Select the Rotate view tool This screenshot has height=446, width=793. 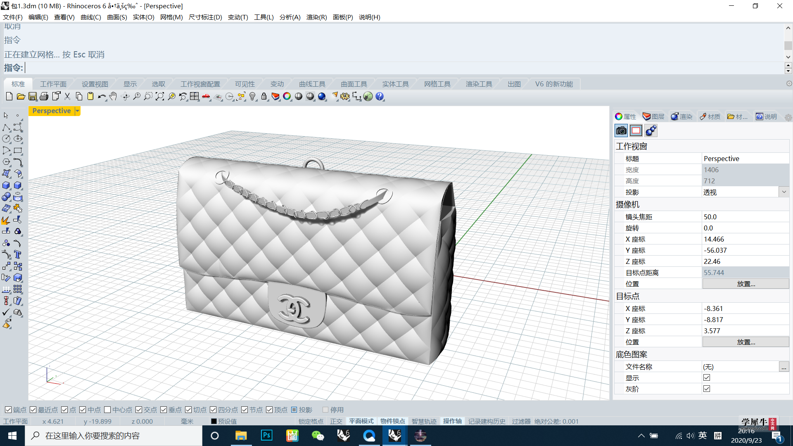coord(126,97)
